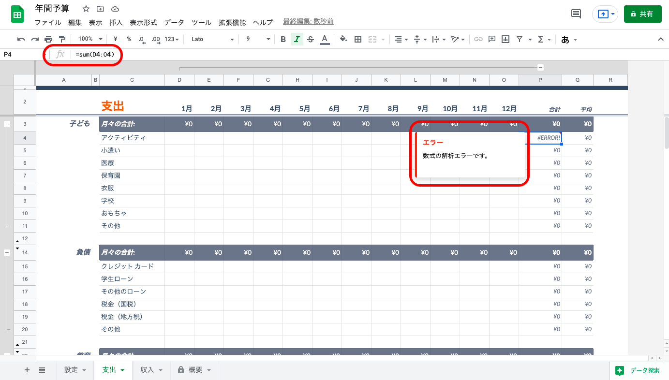Print the spreadsheet using the printer icon
Viewport: 669px width, 380px height.
click(48, 39)
